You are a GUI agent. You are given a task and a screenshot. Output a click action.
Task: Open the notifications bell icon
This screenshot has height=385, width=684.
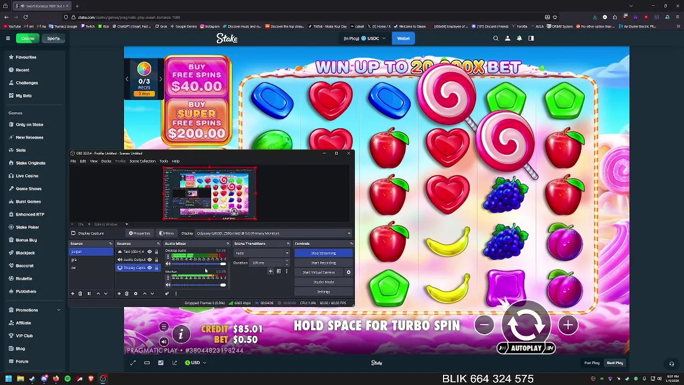coord(519,38)
